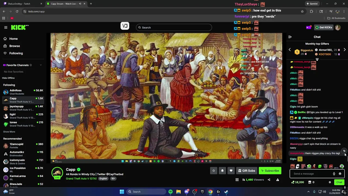
Task: Report the stream with the warning triangle
Action: [278, 180]
